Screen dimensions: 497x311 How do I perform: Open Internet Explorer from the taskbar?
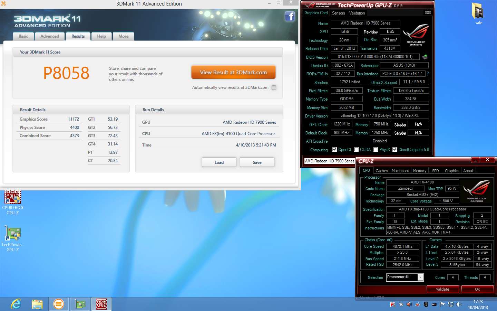[x=16, y=304]
